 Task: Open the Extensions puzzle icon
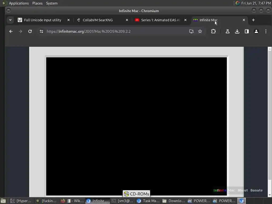tap(213, 31)
